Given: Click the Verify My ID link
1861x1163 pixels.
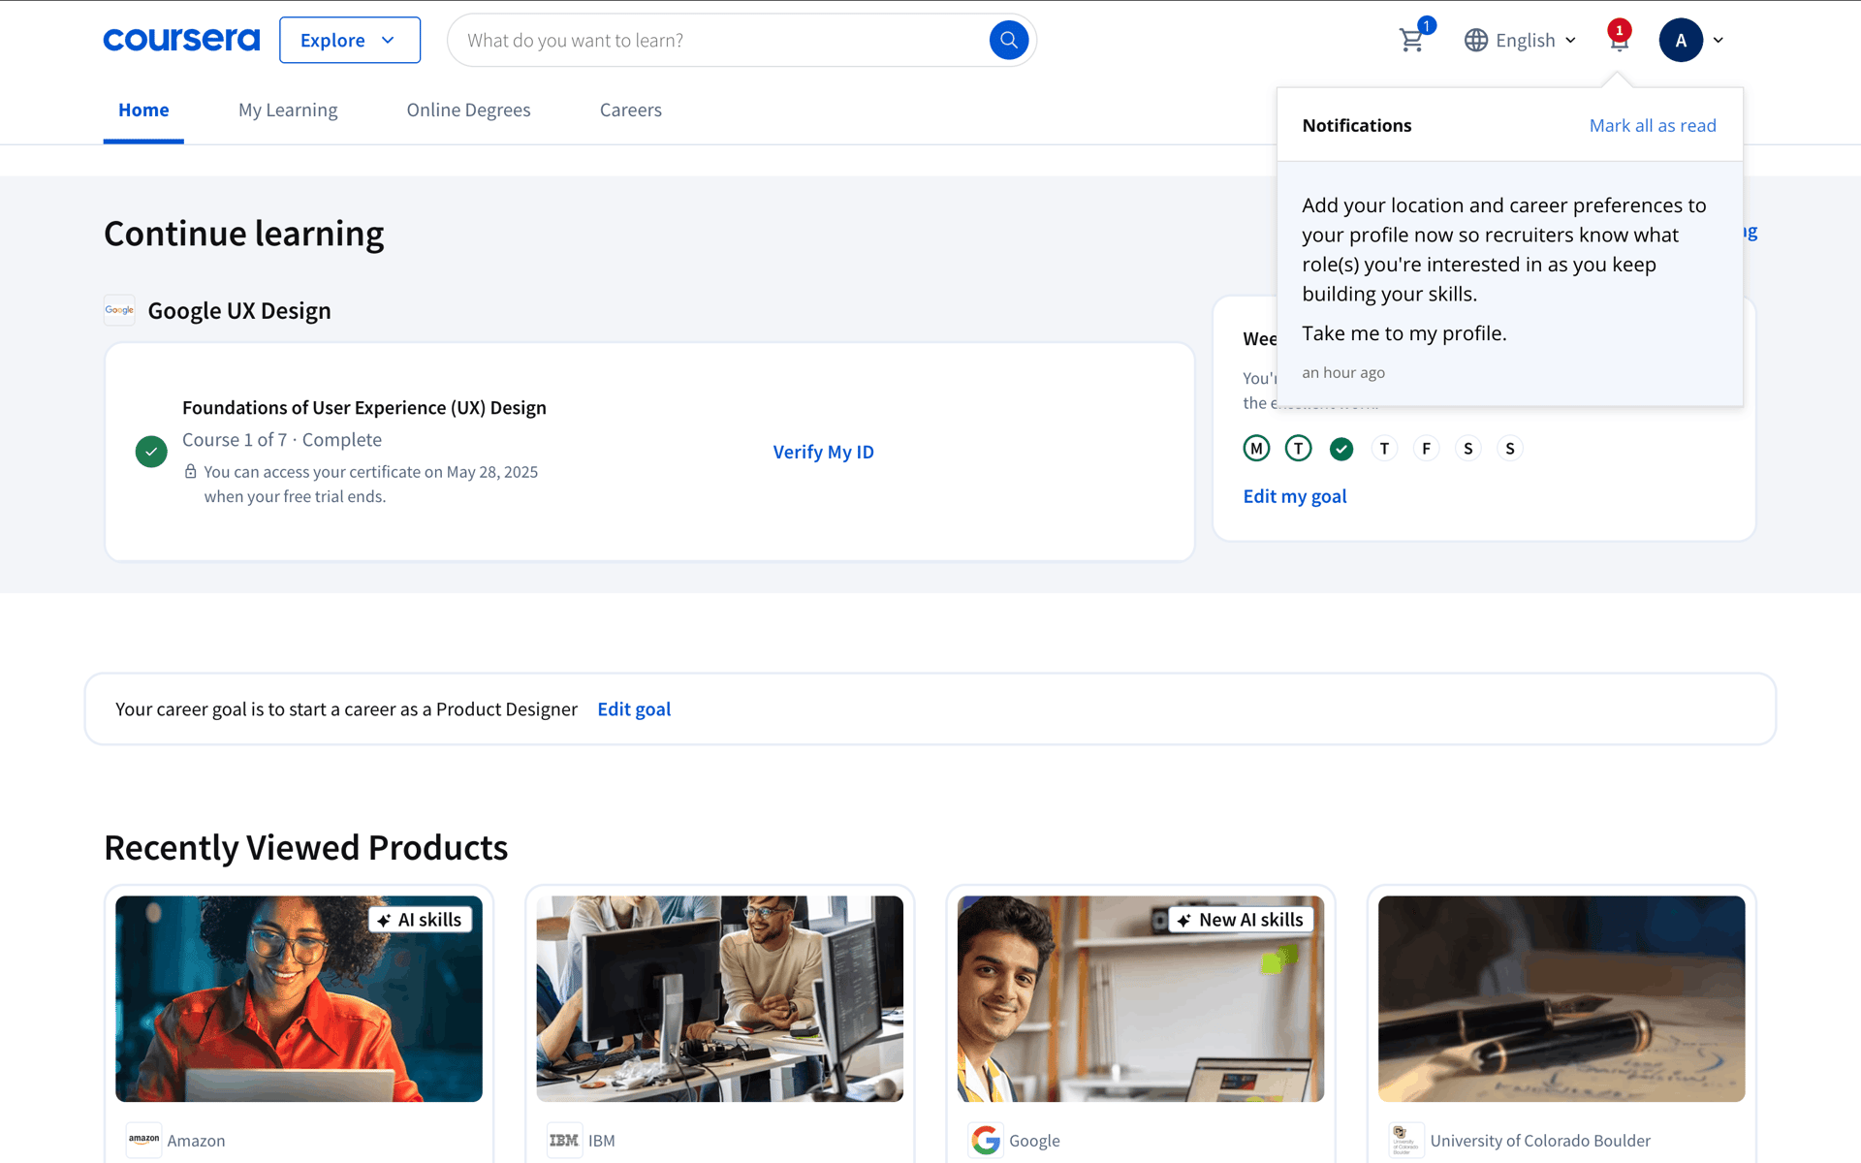Looking at the screenshot, I should click(x=823, y=452).
